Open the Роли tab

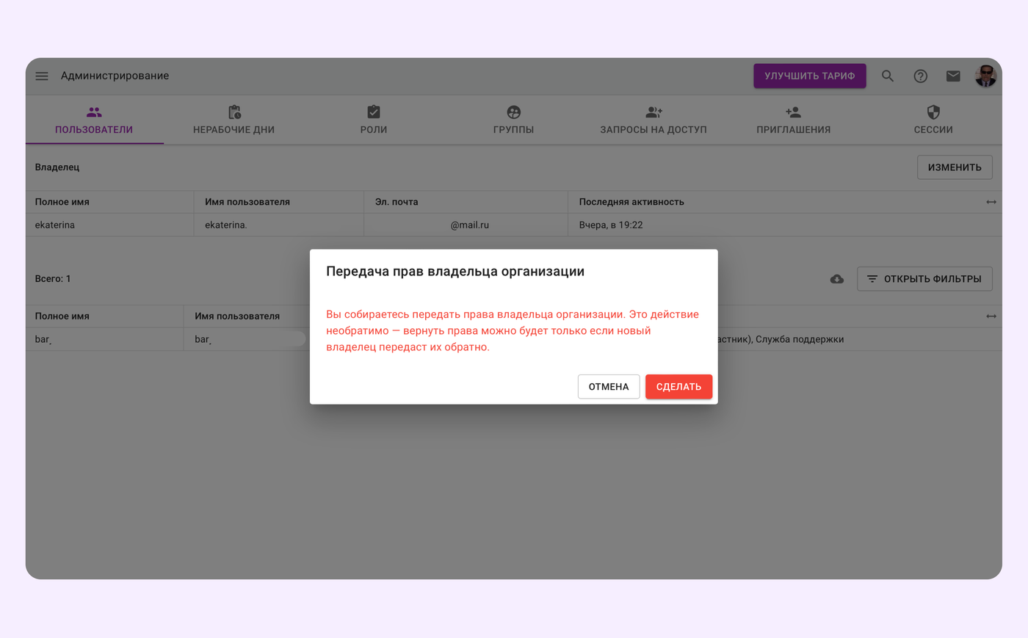click(374, 120)
